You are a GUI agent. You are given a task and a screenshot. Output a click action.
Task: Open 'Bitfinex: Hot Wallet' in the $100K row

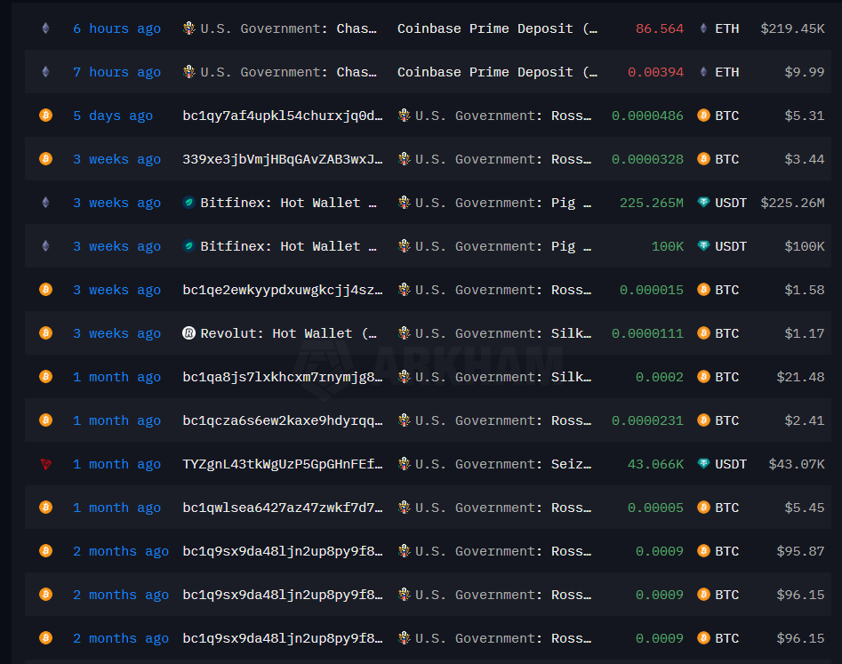click(x=288, y=246)
